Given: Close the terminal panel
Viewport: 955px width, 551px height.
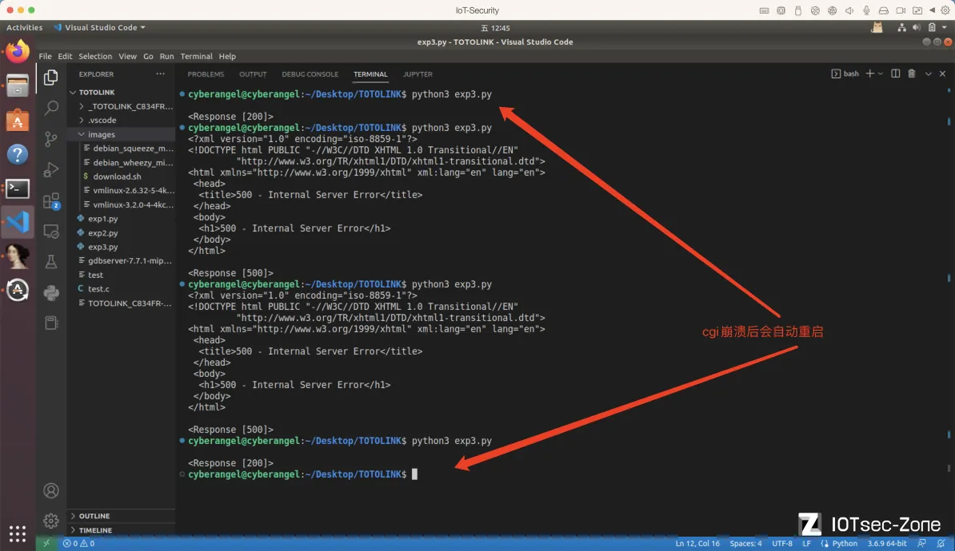Looking at the screenshot, I should [942, 73].
